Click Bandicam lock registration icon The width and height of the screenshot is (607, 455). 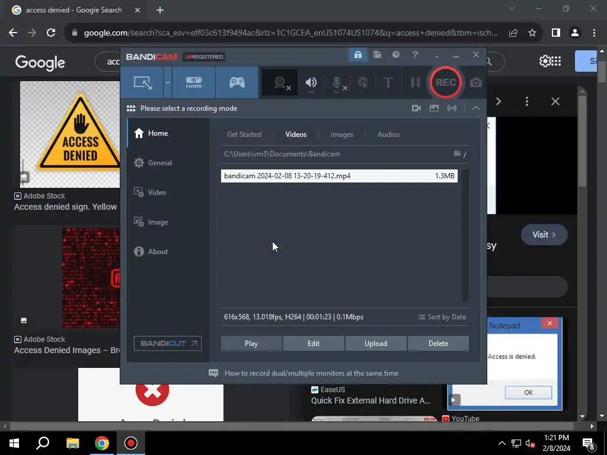[x=358, y=55]
